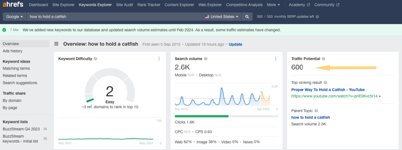Open Proper Way To Hold a Catfish link
Screen dimensions: 402x150
328,90
